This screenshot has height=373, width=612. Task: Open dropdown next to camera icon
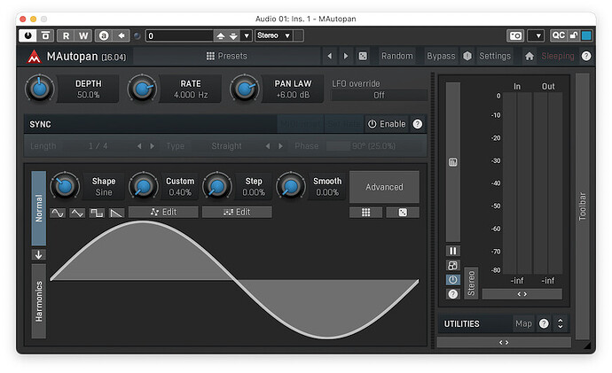pyautogui.click(x=536, y=35)
